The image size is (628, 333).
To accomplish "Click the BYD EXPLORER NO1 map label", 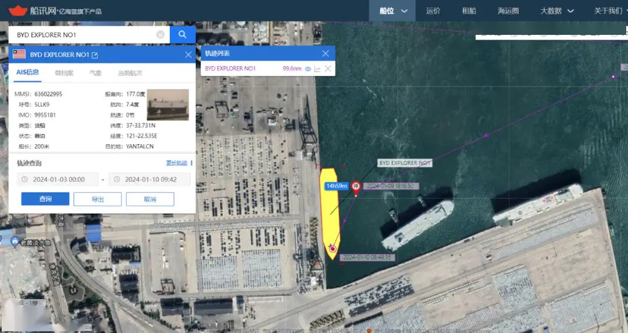I will click(405, 163).
